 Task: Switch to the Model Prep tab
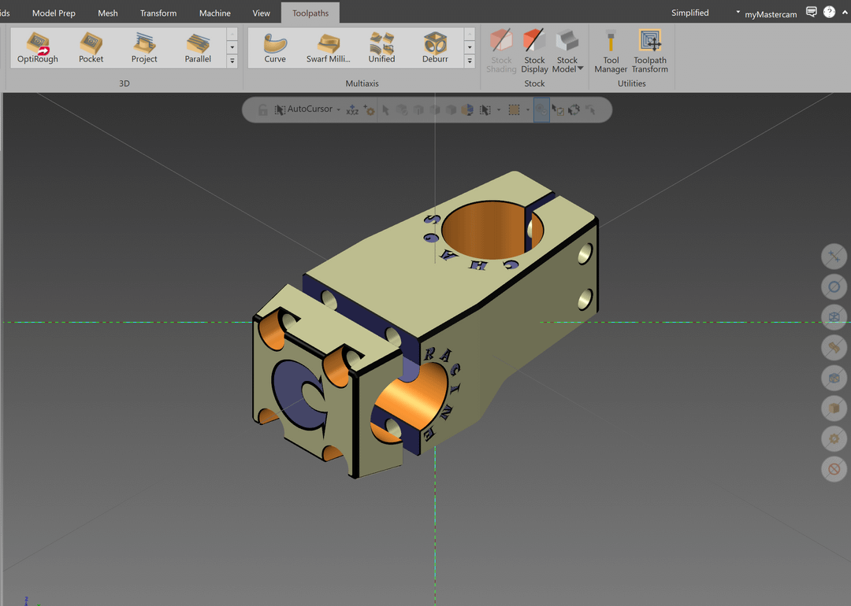tap(54, 13)
